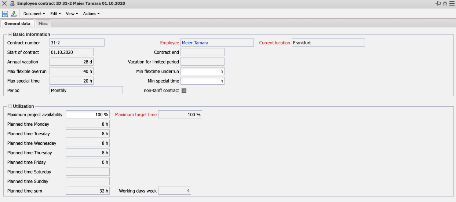Select the General data tab
456x202 pixels.
pos(17,23)
